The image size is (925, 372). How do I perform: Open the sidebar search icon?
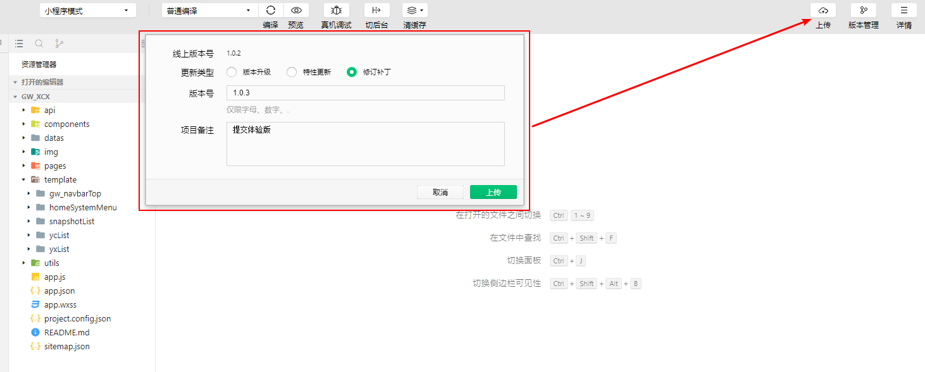click(39, 44)
